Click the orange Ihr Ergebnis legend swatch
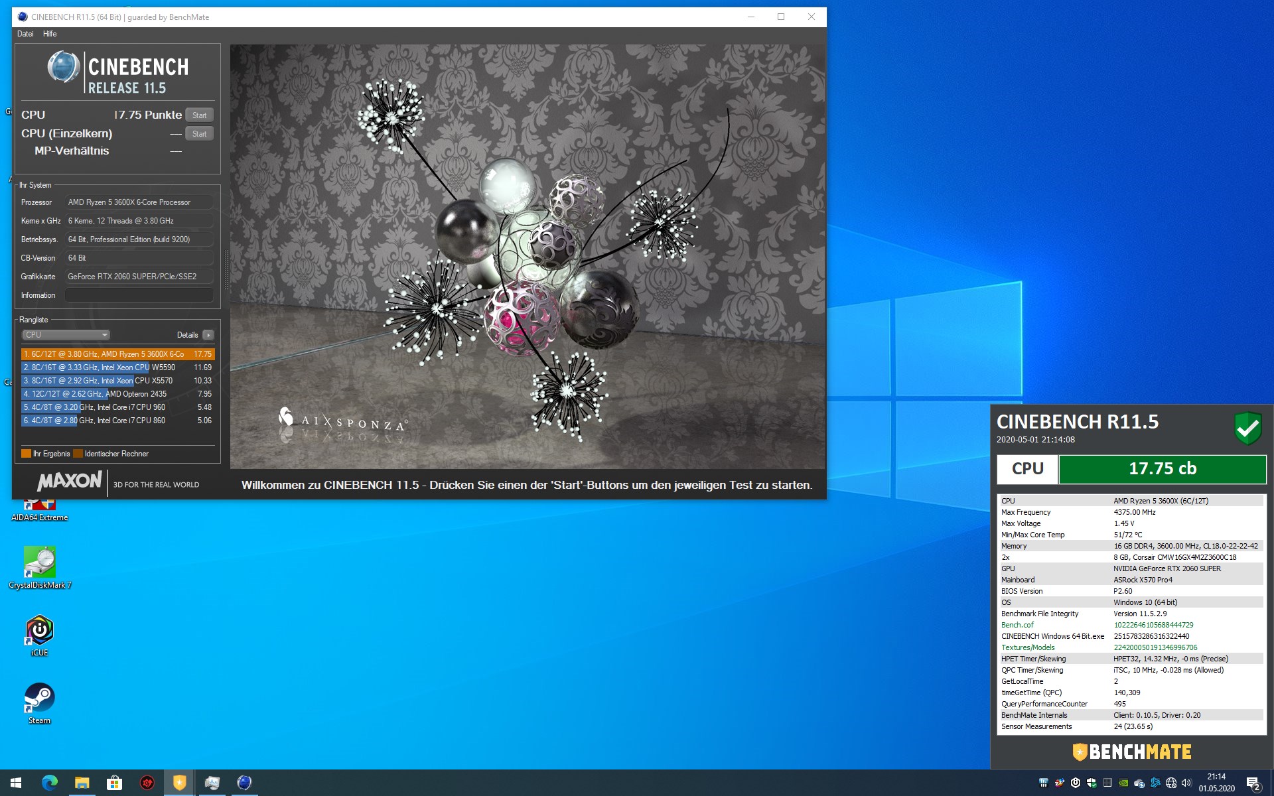This screenshot has height=796, width=1274. [x=26, y=454]
